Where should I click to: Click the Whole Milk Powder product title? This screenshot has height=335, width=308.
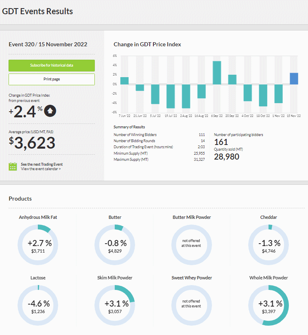[269, 278]
